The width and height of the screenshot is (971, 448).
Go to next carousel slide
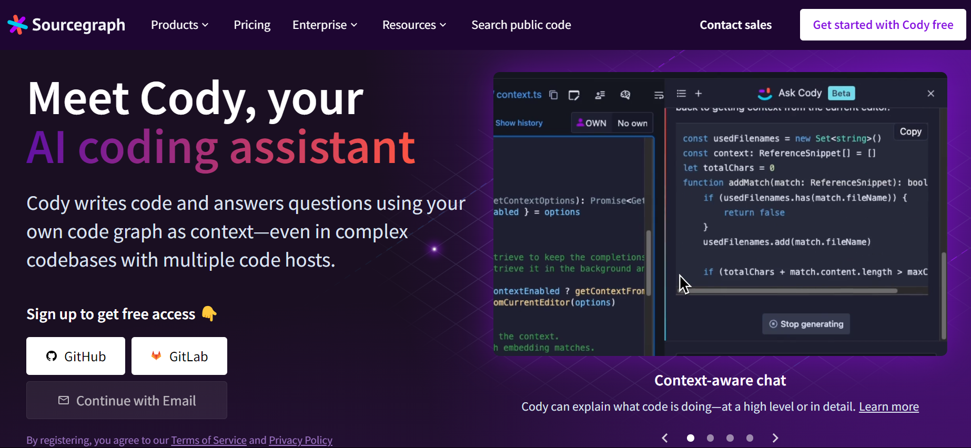[x=775, y=438]
